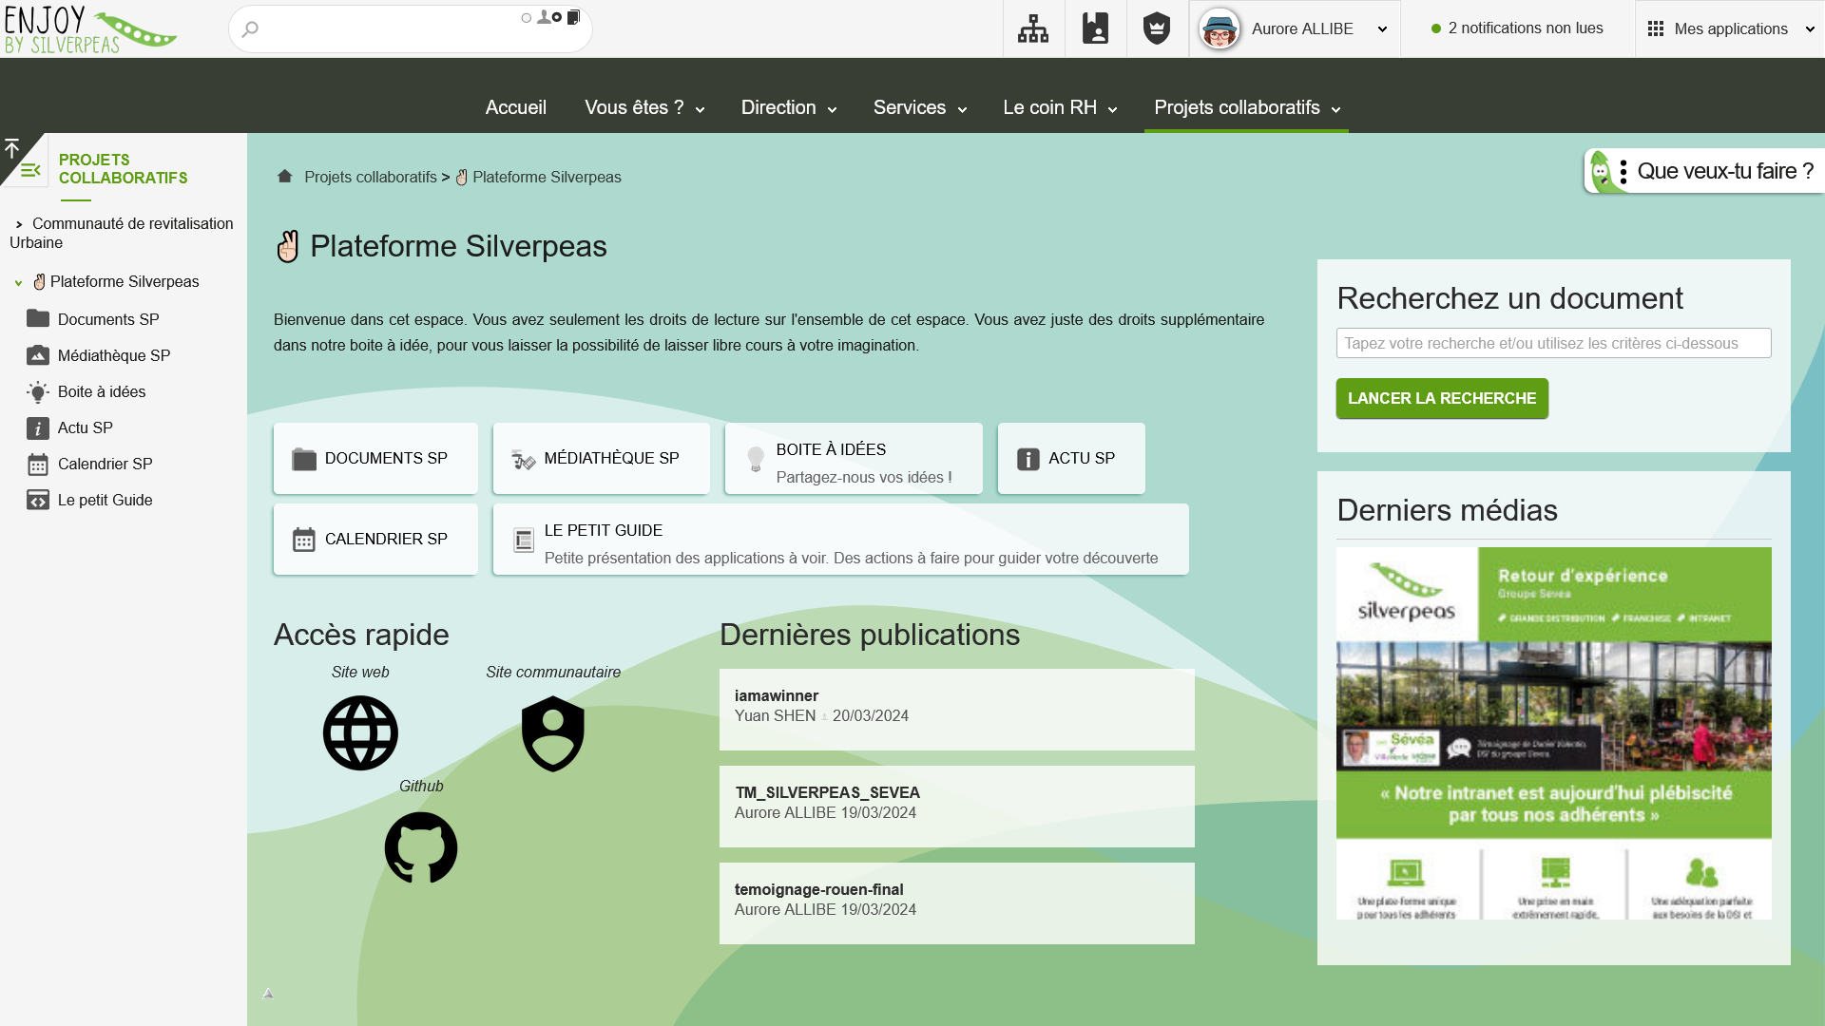The height and width of the screenshot is (1026, 1825).
Task: Open the CALENDRIER SP tile
Action: (x=375, y=539)
